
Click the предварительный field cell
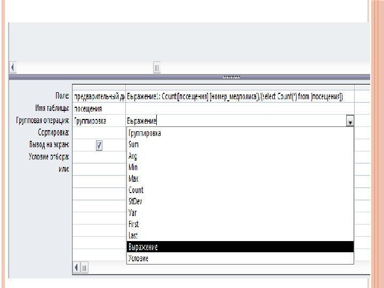pos(99,97)
